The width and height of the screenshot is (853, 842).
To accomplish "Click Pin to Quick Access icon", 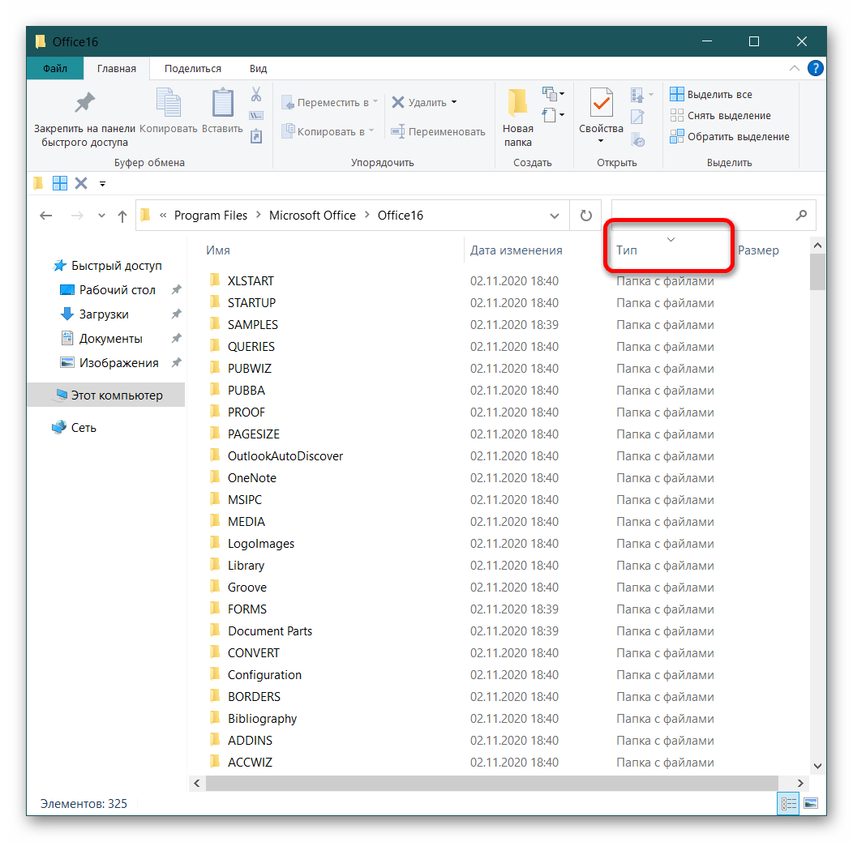I will point(84,104).
